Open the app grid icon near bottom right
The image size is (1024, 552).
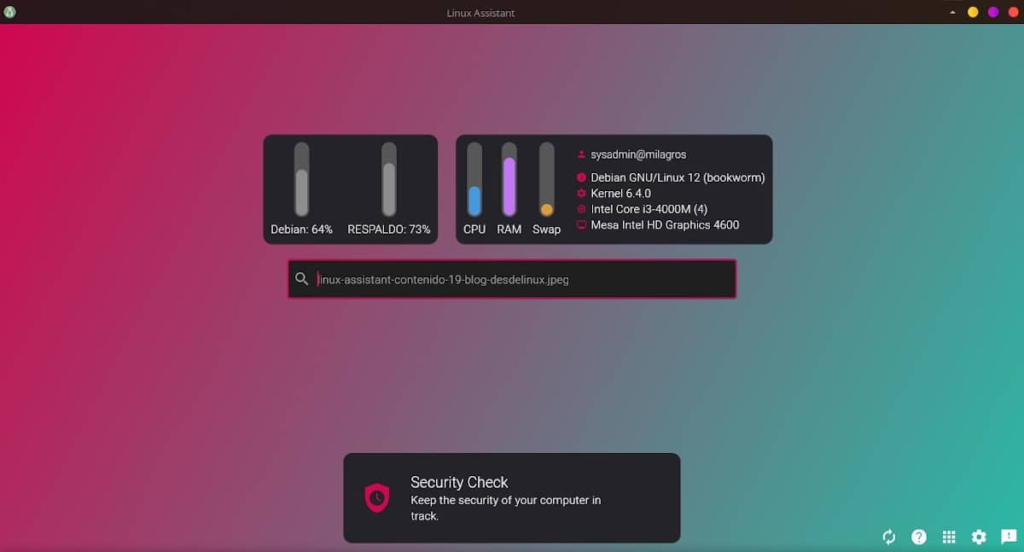point(948,537)
